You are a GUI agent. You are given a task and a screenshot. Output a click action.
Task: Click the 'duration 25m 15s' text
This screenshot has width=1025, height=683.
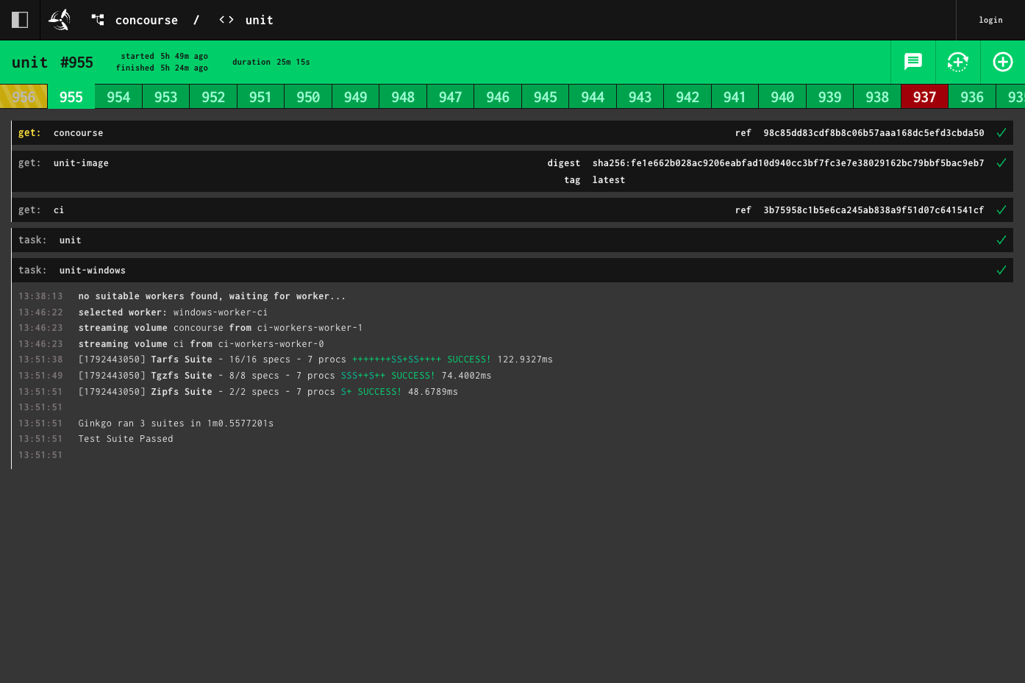[271, 62]
